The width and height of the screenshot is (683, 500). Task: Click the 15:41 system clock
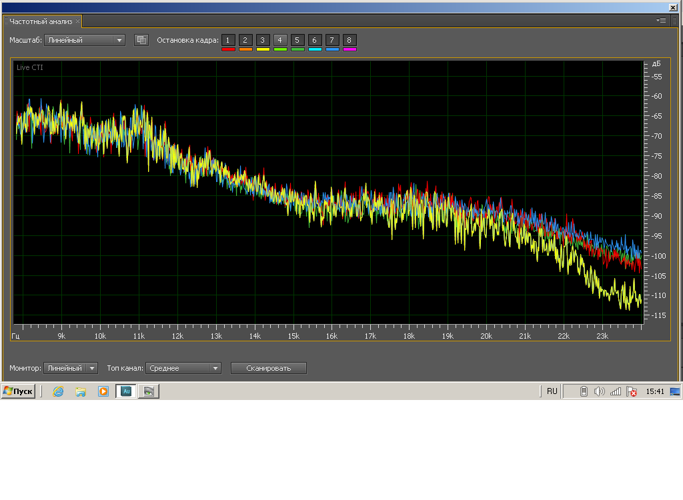(654, 391)
